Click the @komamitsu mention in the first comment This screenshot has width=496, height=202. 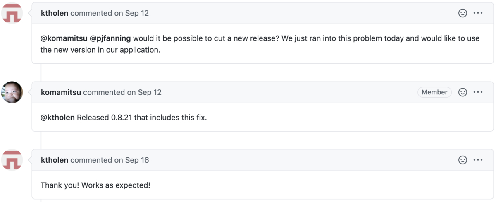(64, 38)
